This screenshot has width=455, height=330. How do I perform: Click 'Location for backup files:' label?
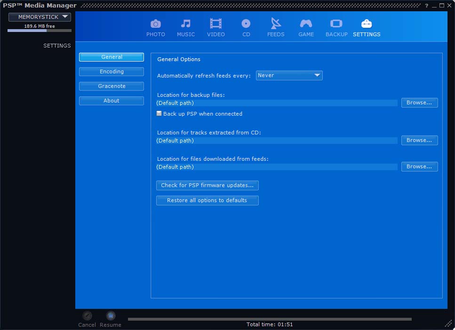pyautogui.click(x=191, y=95)
